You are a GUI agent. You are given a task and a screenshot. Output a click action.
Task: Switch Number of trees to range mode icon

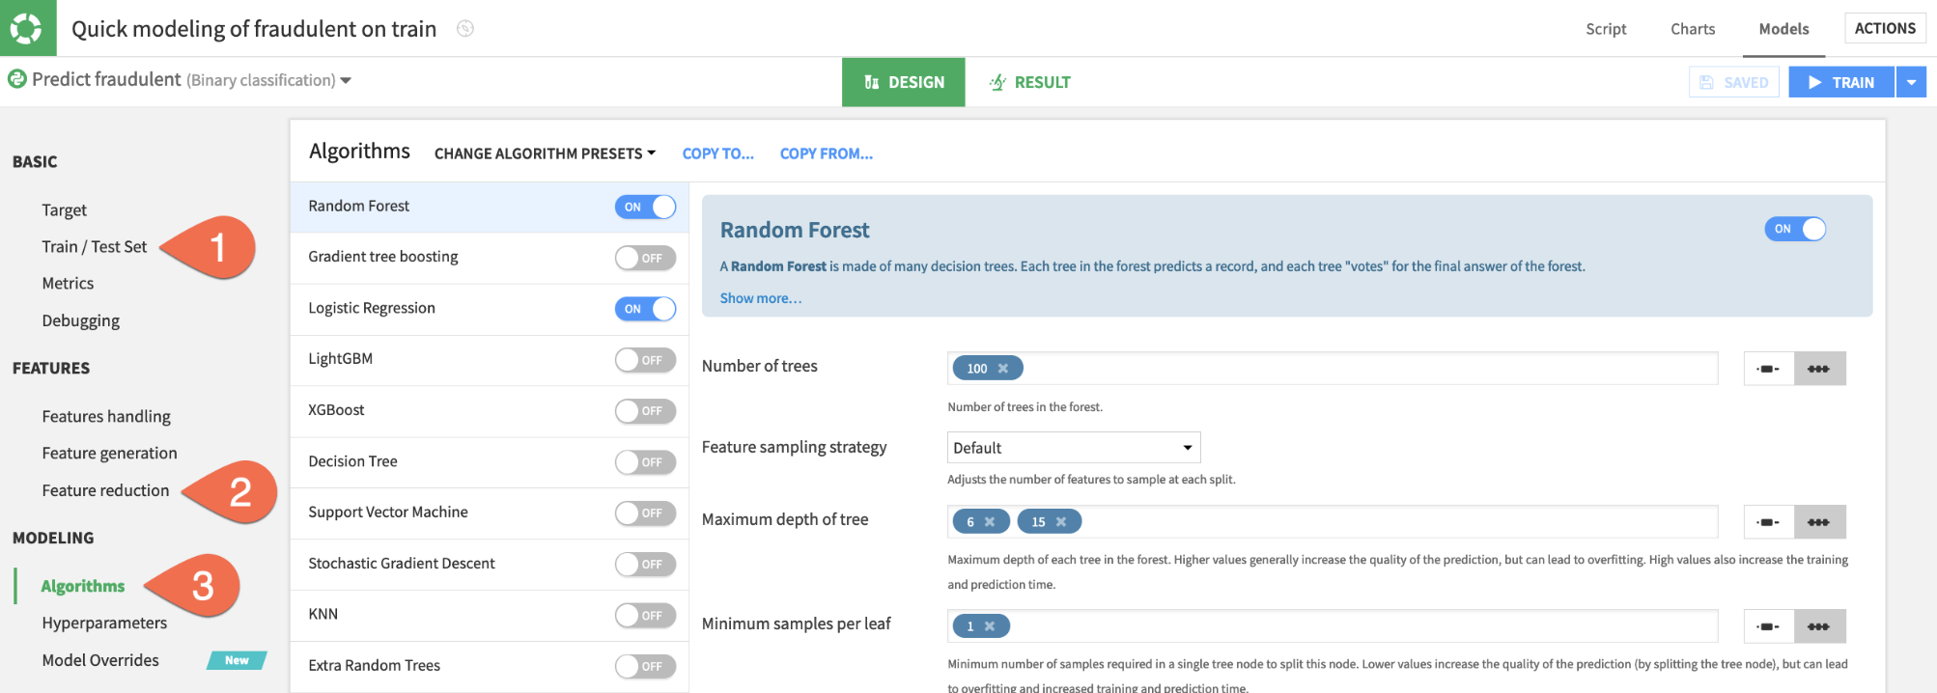pyautogui.click(x=1768, y=369)
